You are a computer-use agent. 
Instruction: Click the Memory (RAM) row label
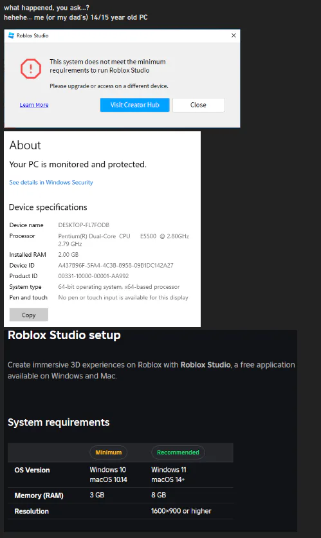point(39,496)
